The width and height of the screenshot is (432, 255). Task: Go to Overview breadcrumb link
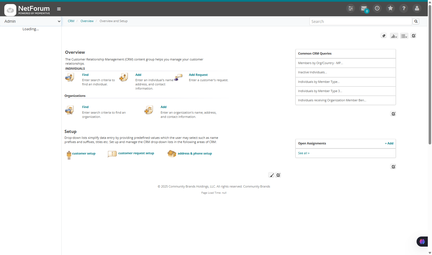point(87,21)
